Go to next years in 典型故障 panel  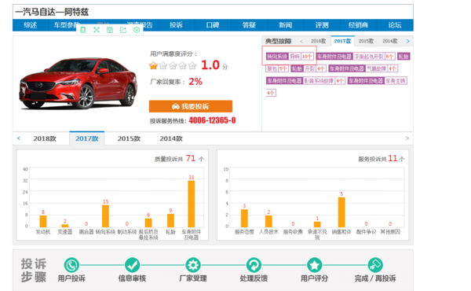point(408,41)
